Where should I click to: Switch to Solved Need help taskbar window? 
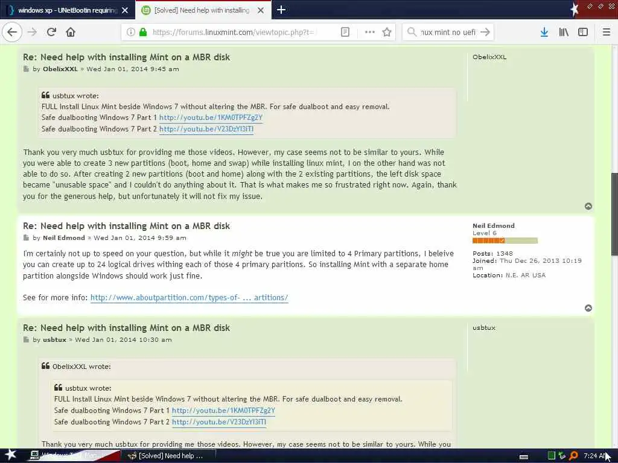tap(170, 456)
